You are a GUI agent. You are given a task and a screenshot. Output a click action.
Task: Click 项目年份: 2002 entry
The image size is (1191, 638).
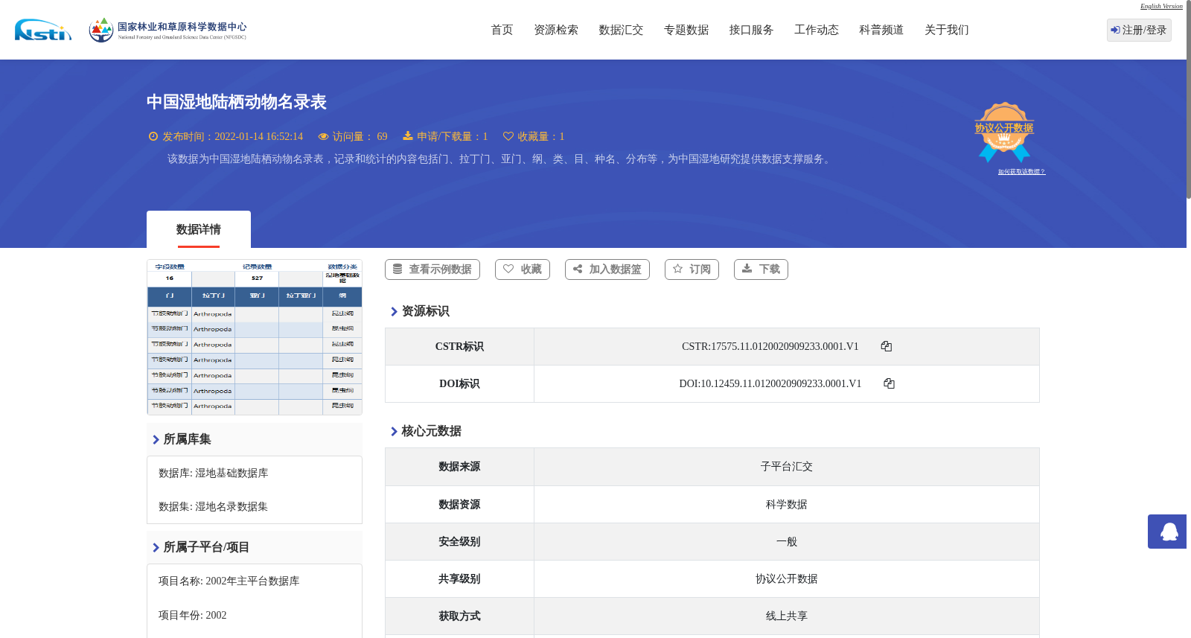(x=193, y=616)
